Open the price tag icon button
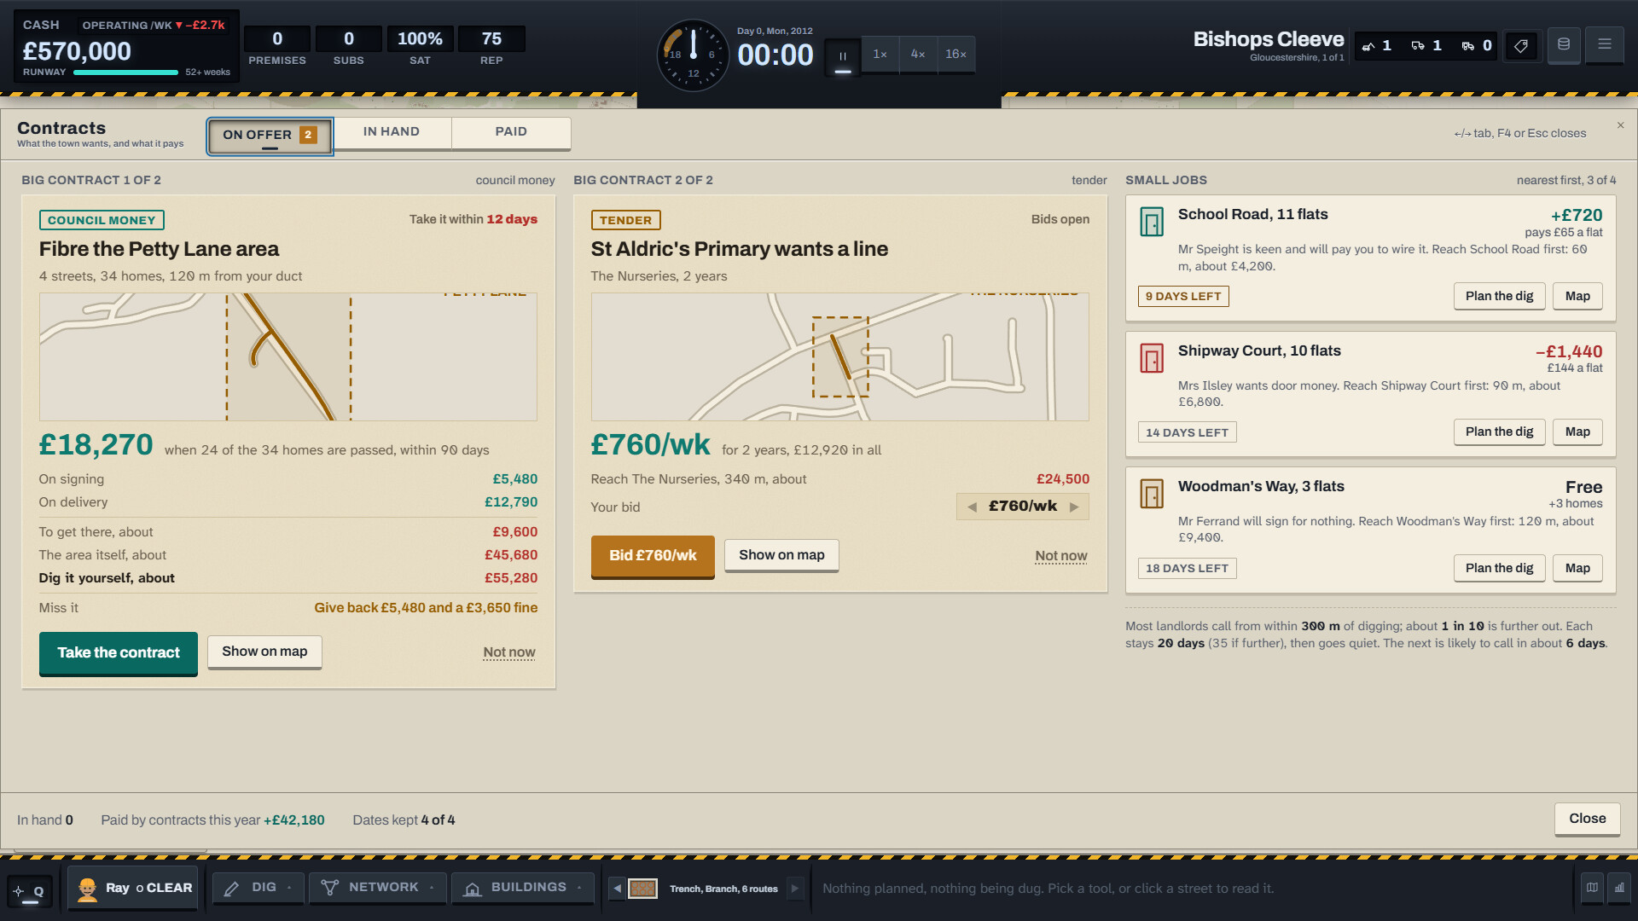 tap(1521, 46)
